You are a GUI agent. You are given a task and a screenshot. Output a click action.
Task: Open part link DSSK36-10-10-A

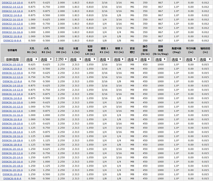coord(12,65)
